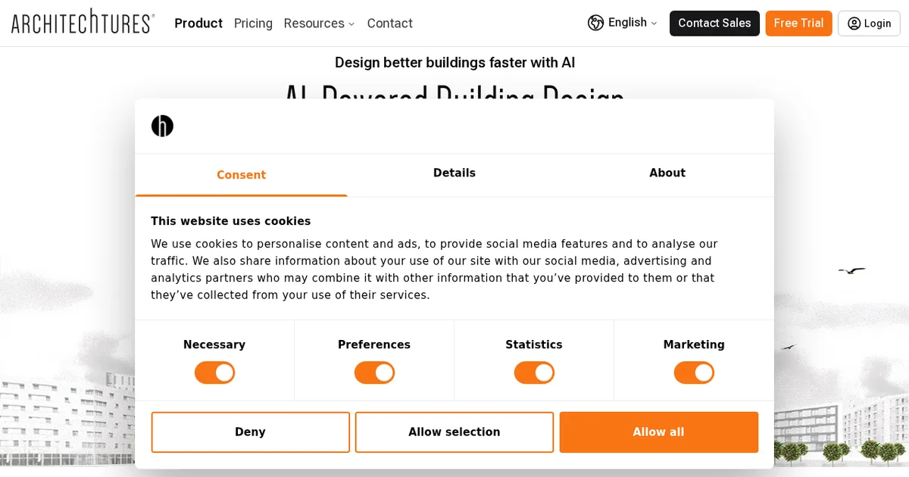Click the Necessary category label
Image resolution: width=909 pixels, height=477 pixels.
click(x=214, y=345)
